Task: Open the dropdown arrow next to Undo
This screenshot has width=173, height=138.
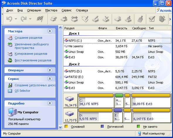Action: click(x=16, y=19)
